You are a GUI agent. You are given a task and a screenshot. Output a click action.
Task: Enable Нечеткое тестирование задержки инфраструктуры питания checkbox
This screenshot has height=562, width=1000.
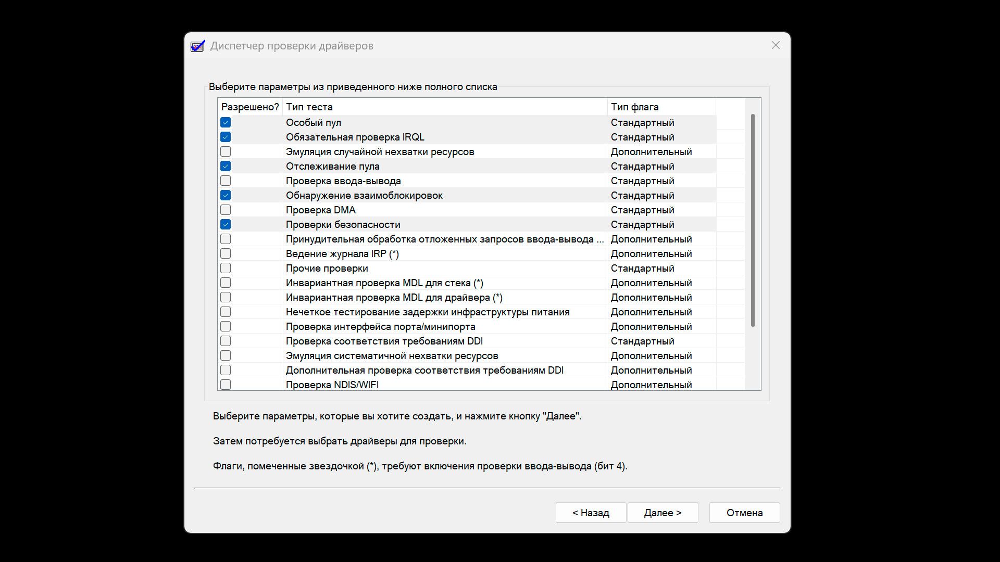point(226,312)
